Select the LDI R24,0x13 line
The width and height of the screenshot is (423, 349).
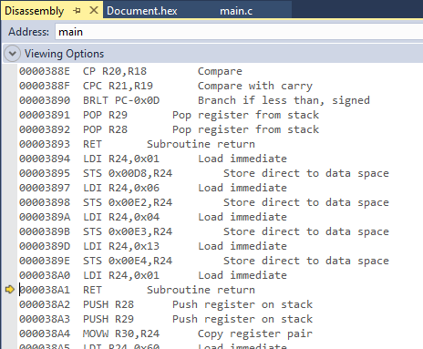pos(153,246)
